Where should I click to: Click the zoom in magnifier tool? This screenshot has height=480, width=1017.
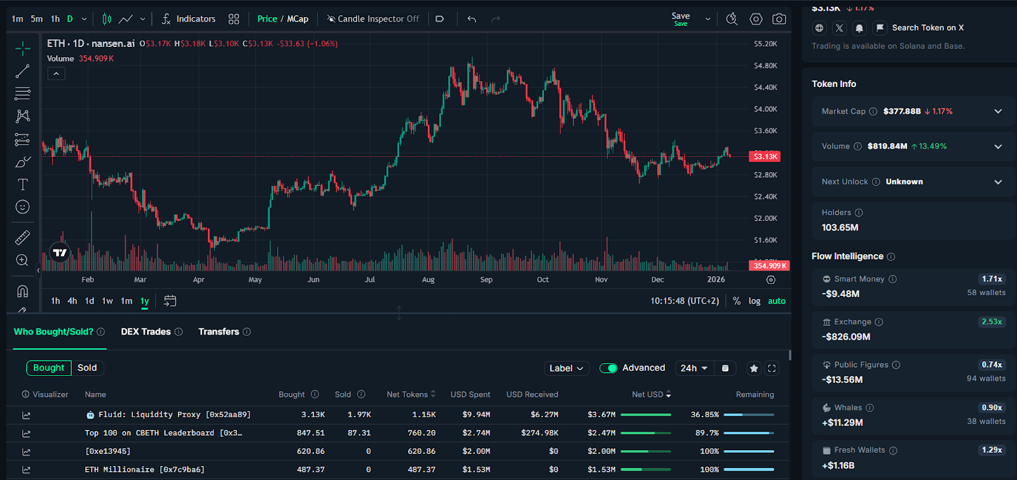pyautogui.click(x=22, y=260)
